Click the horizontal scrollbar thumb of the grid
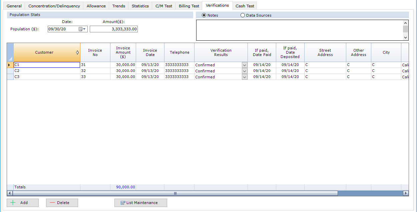The width and height of the screenshot is (417, 212). pyautogui.click(x=175, y=193)
